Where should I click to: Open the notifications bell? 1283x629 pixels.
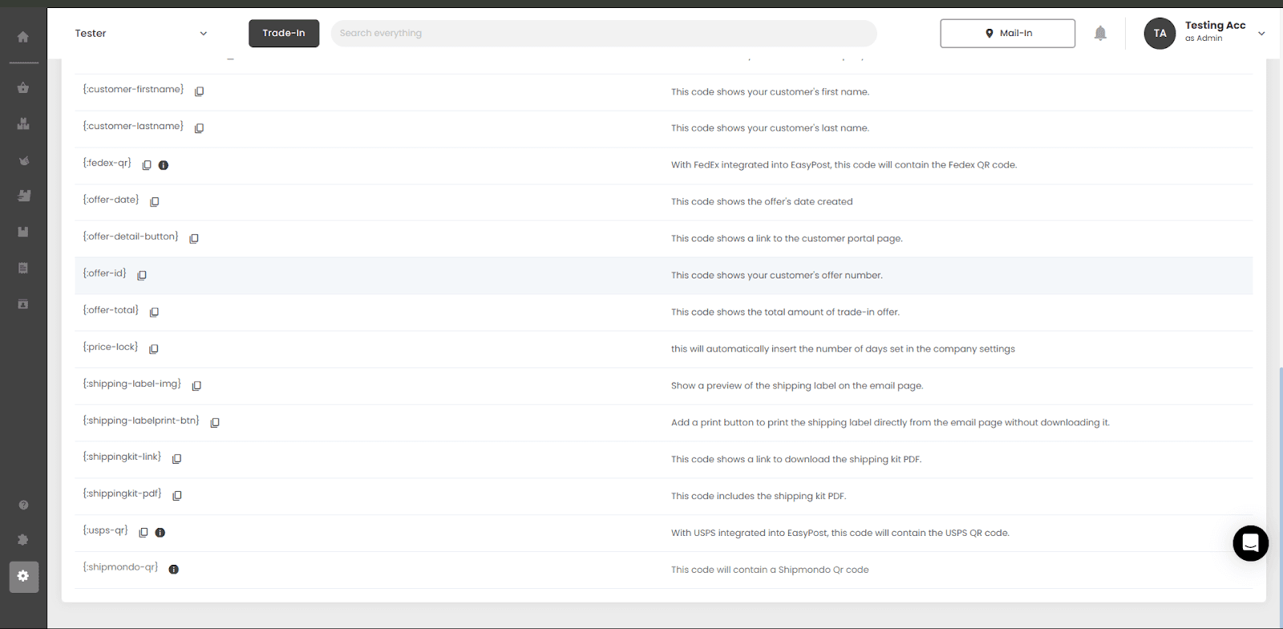click(x=1100, y=33)
